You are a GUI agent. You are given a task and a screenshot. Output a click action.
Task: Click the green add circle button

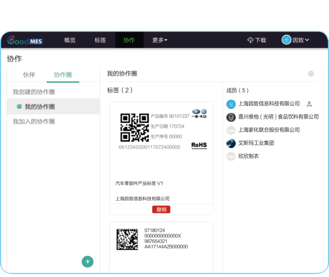pyautogui.click(x=87, y=262)
